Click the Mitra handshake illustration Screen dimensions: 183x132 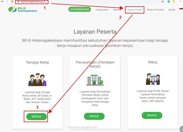coord(153,79)
